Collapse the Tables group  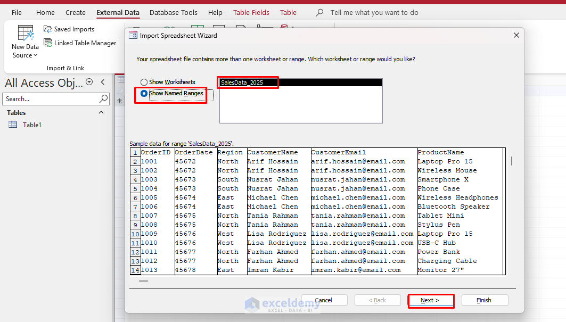point(101,113)
